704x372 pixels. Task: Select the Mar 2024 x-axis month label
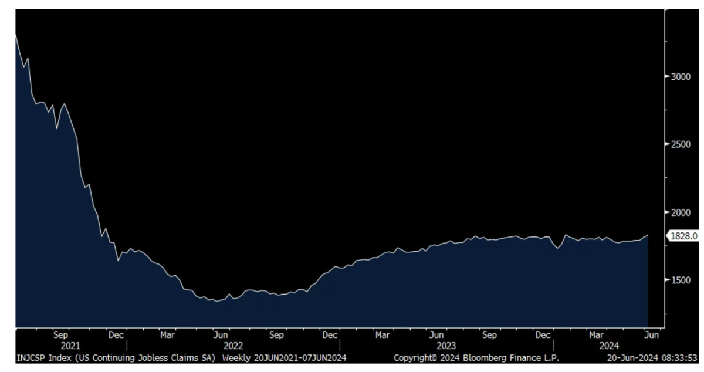click(x=596, y=335)
